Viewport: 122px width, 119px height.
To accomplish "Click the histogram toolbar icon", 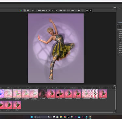I will pos(90,10).
